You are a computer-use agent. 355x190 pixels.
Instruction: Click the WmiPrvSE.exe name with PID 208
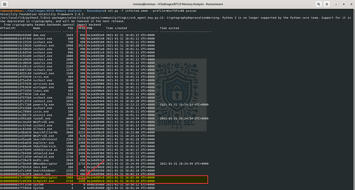[43, 136]
